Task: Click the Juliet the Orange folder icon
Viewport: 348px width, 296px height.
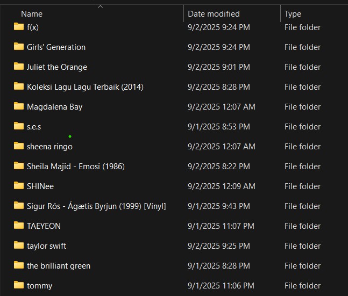Action: point(19,66)
